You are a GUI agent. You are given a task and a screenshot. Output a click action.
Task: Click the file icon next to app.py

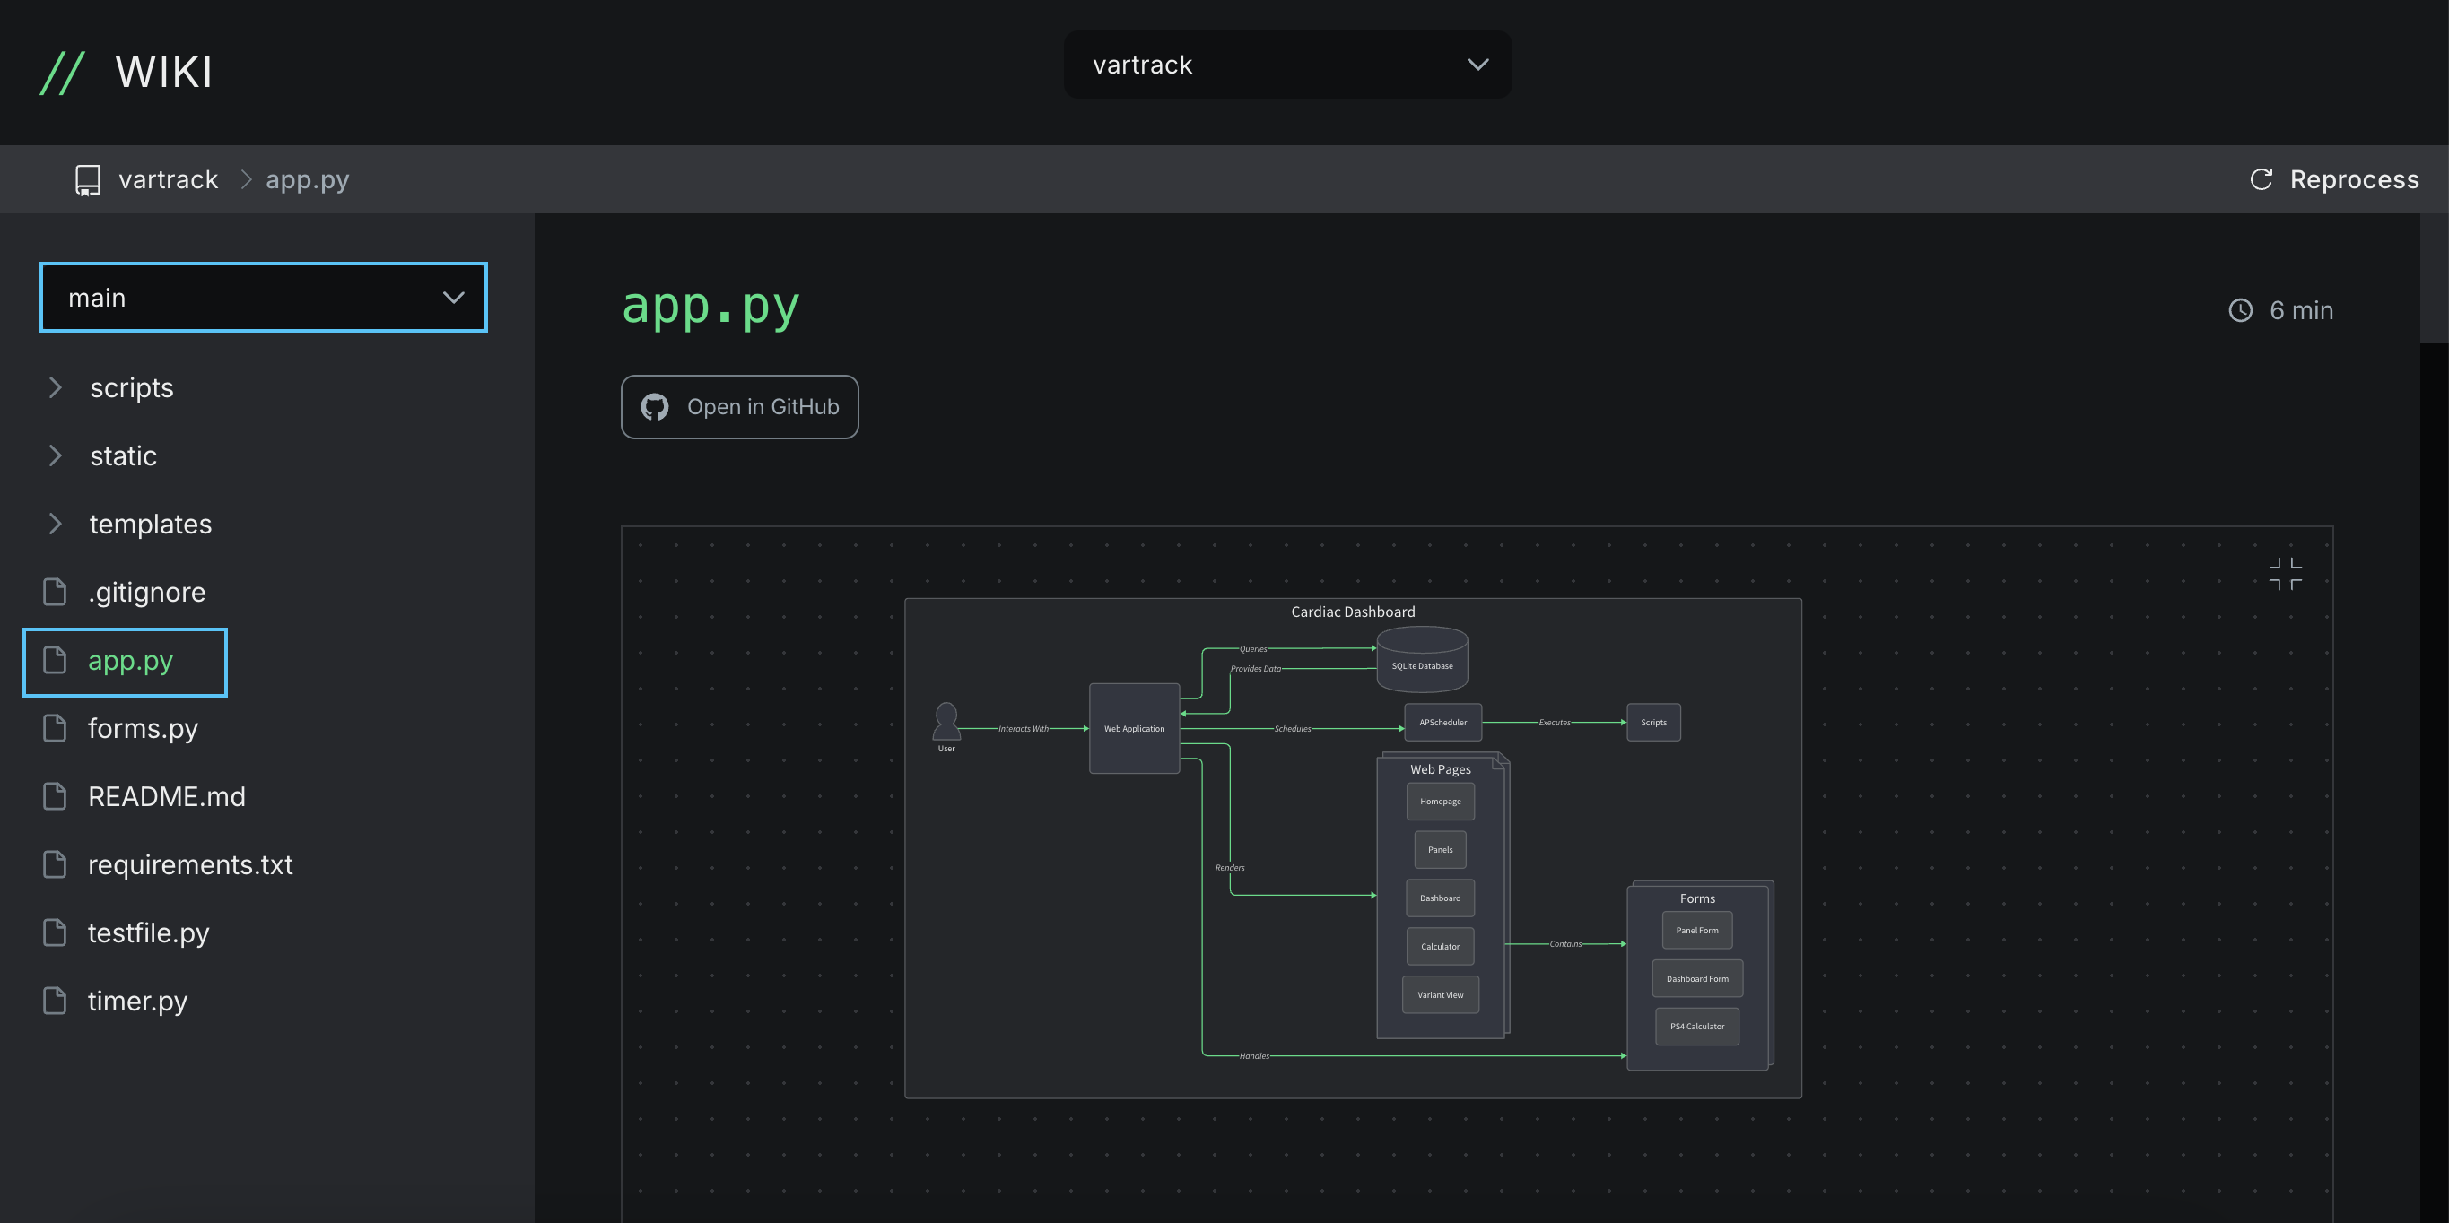click(x=53, y=657)
